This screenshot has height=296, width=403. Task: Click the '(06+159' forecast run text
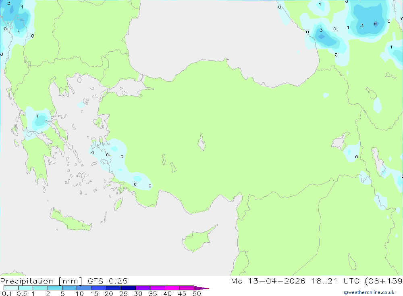[x=384, y=281]
